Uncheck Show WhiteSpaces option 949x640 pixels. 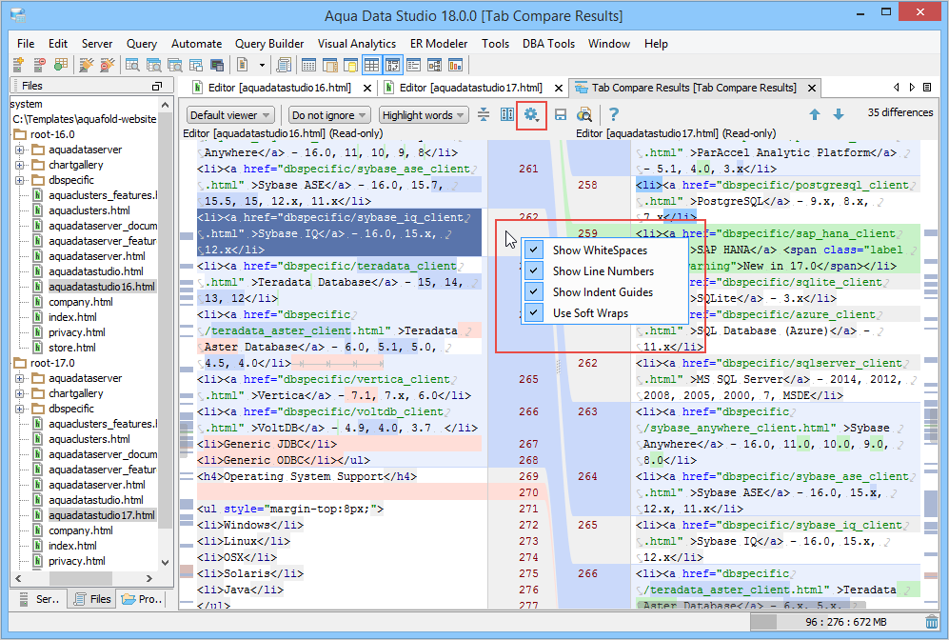click(x=534, y=250)
